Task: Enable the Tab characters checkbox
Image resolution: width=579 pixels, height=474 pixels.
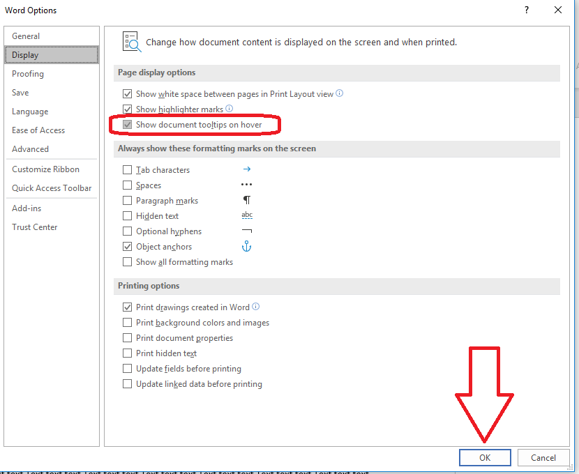Action: (127, 170)
